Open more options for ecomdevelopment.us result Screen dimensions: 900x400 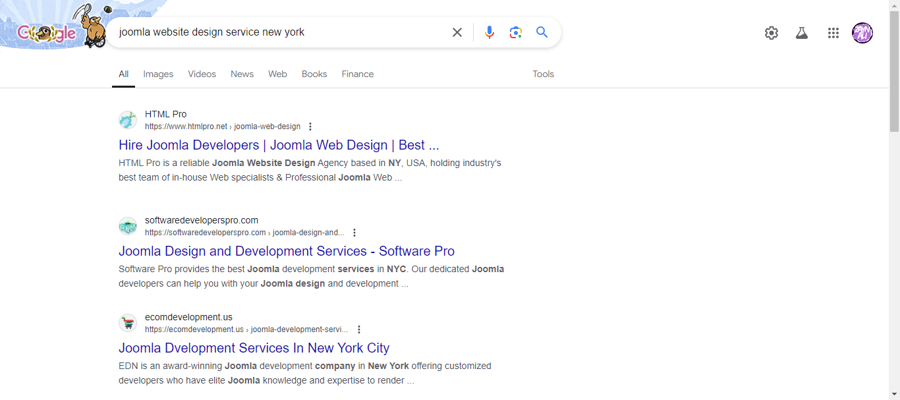pos(358,329)
